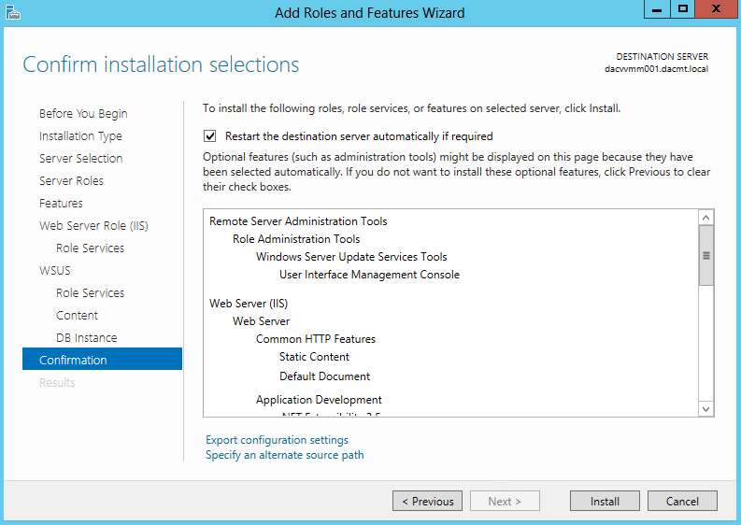Select 'Remote Server Administration Tools' entry

tap(298, 221)
